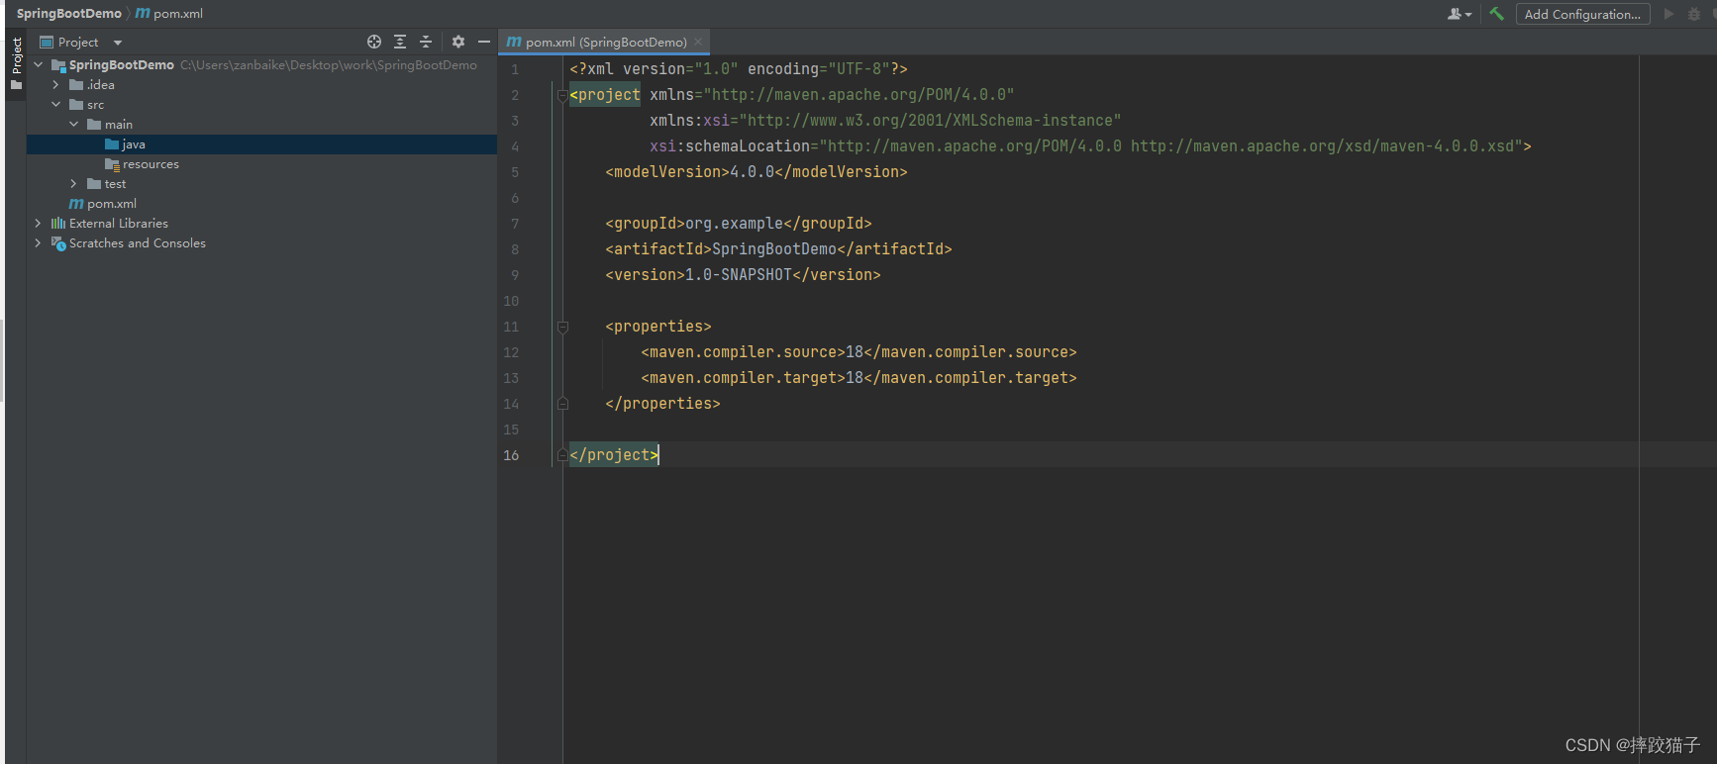Click the version 1.0-SNAPSHOT text

(743, 275)
